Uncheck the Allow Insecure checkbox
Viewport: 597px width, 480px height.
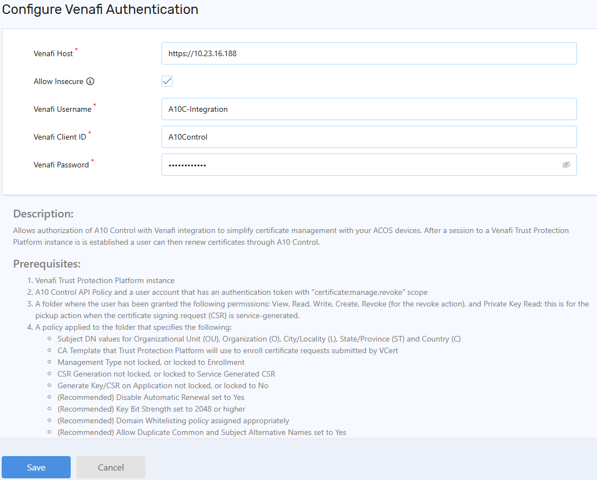tap(167, 81)
